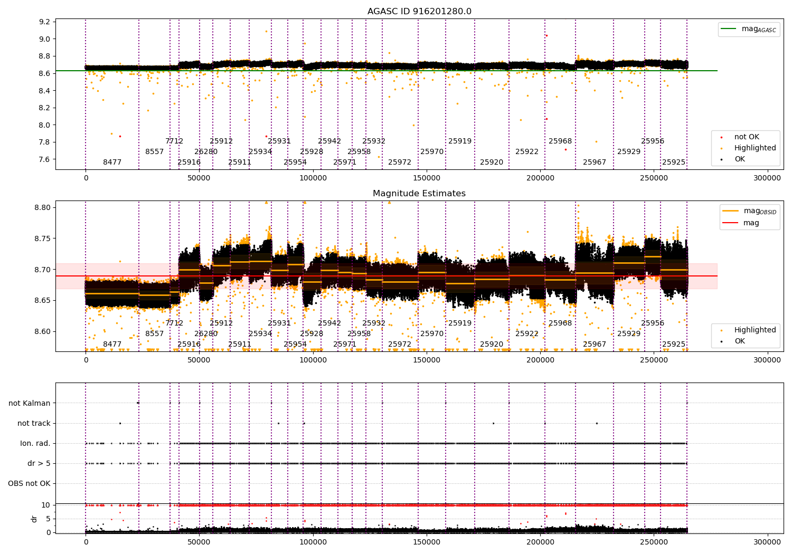
Task: Click the 7.6 y-axis tick label
Action: coord(45,159)
